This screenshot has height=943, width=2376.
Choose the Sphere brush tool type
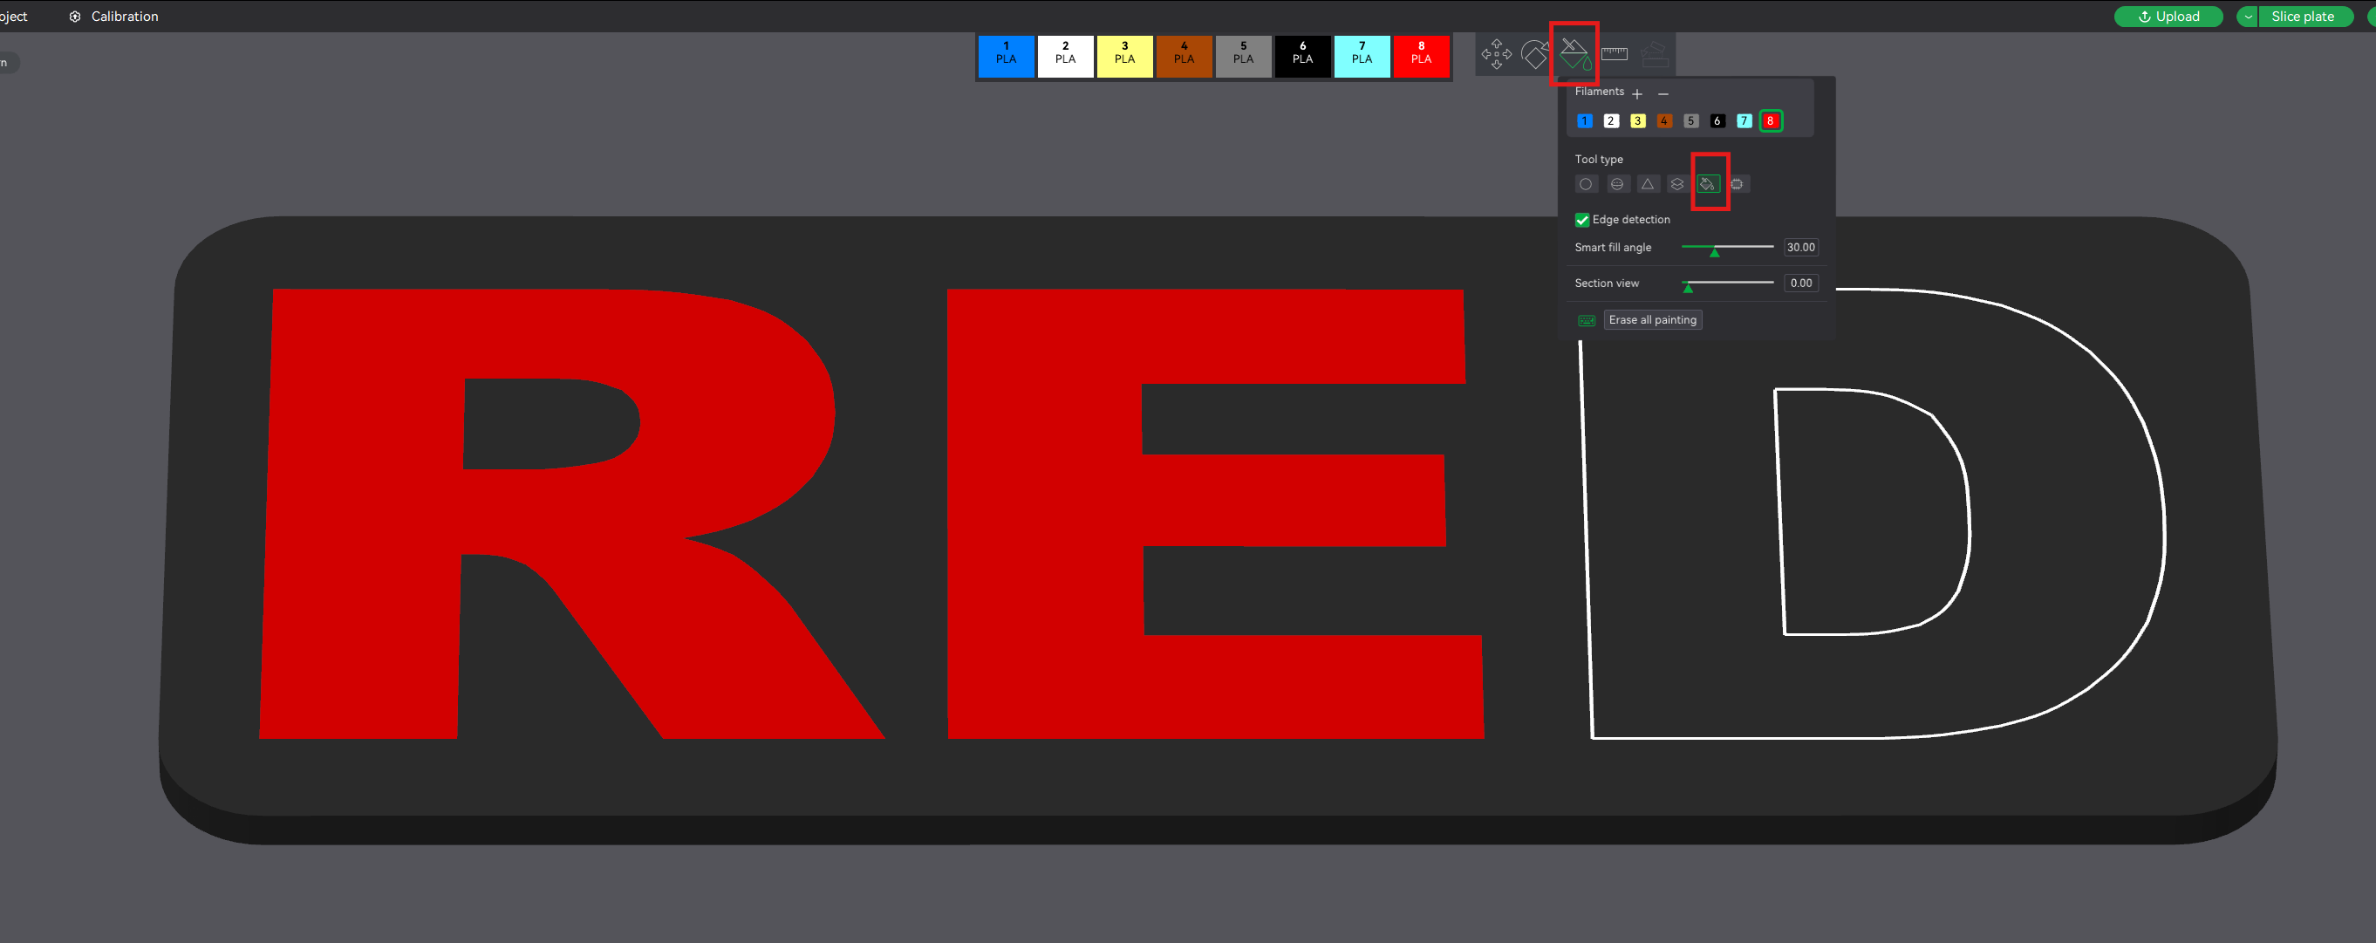[x=1617, y=185]
